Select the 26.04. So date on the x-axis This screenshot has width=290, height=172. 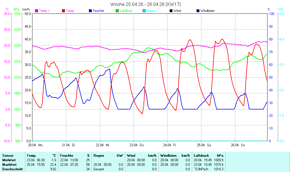coord(239,145)
